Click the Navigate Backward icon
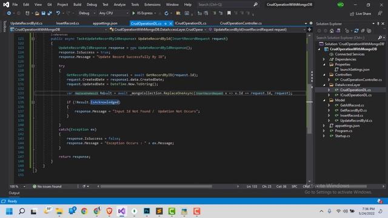 pos(9,13)
